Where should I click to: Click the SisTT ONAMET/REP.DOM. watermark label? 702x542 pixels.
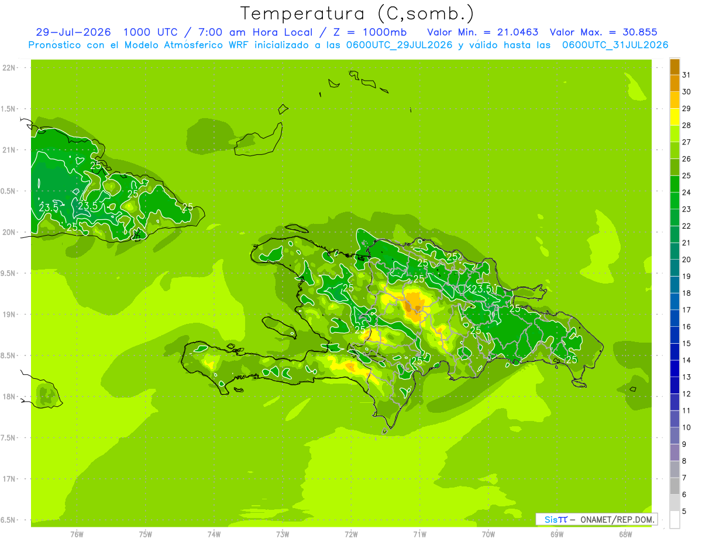pyautogui.click(x=596, y=519)
